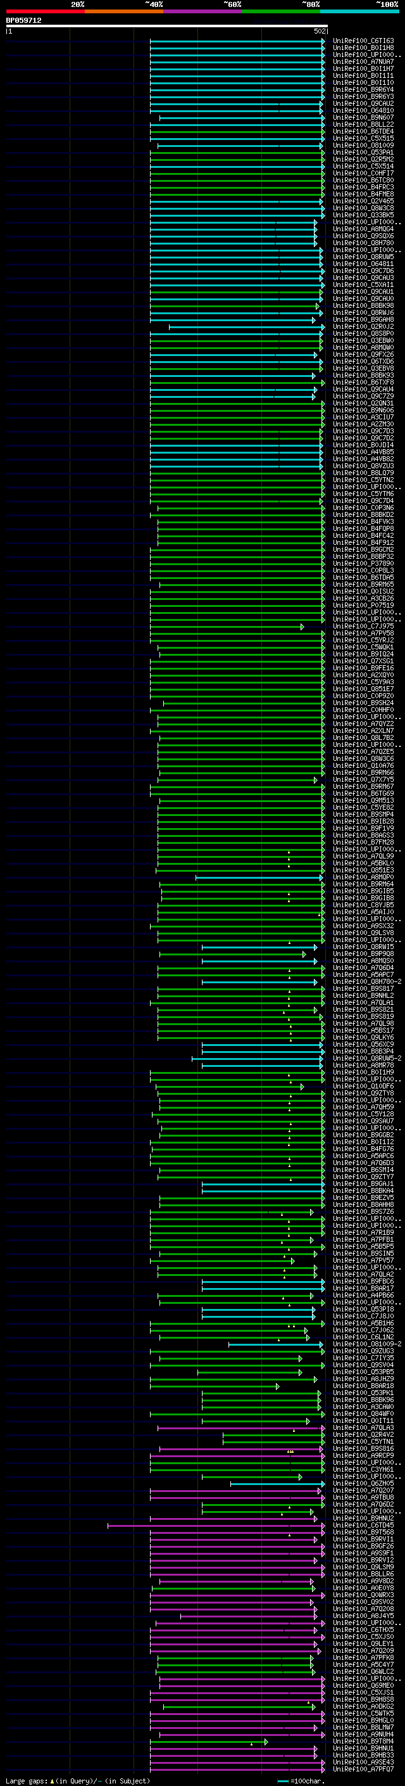Click the cyan alignment bar for UniRef100_A8MQP0
The image size is (405, 1786).
click(x=259, y=877)
